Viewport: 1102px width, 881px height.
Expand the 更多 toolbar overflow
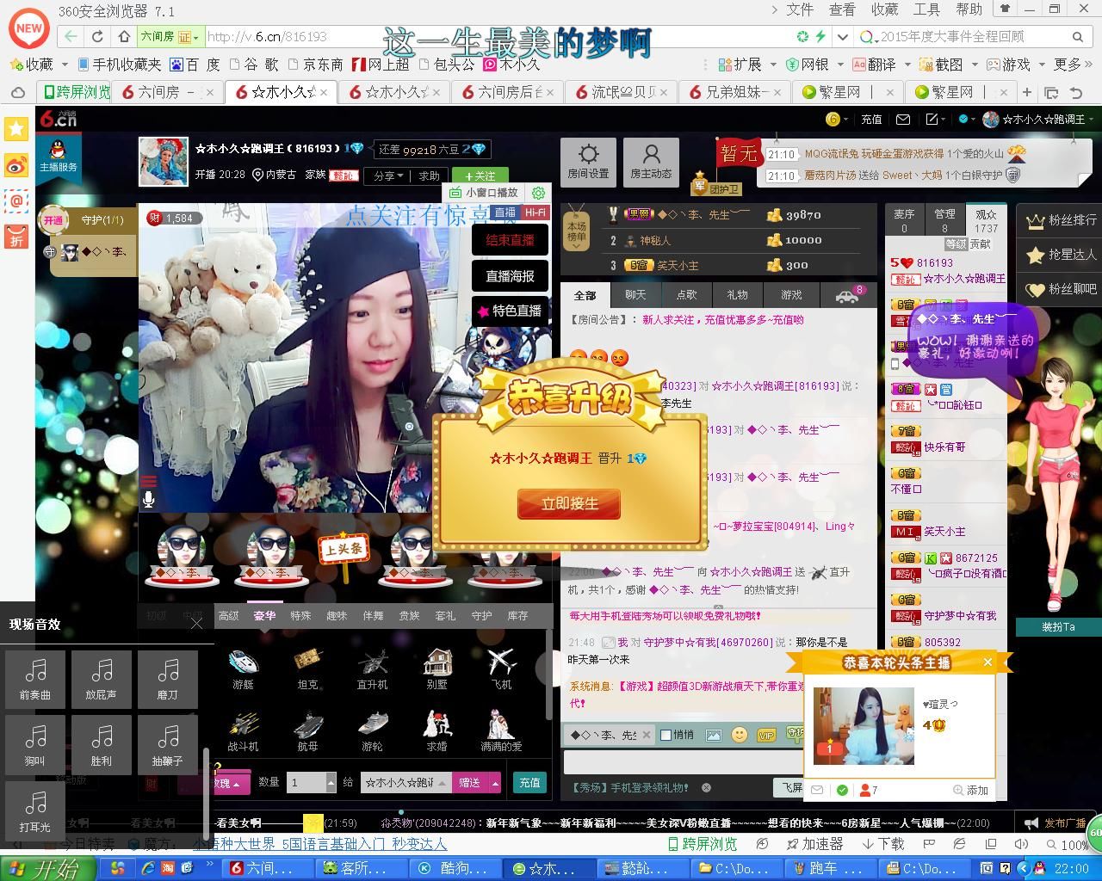[1073, 65]
